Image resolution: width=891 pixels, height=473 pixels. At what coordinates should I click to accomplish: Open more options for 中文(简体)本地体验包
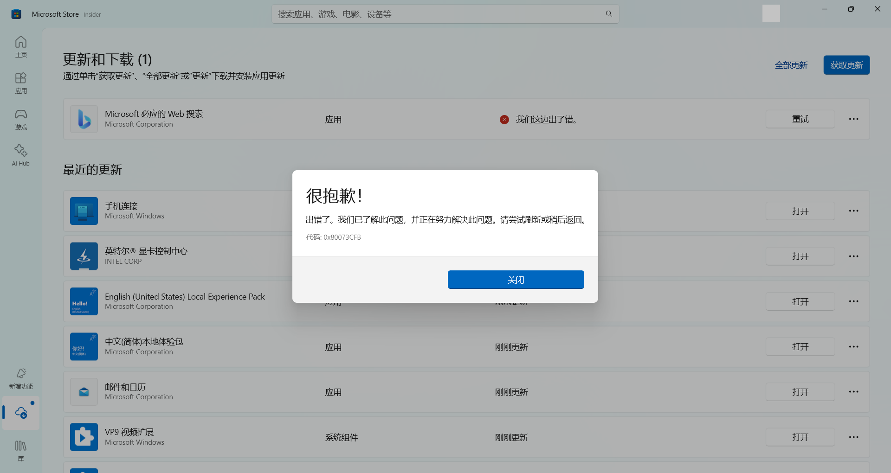coord(853,346)
